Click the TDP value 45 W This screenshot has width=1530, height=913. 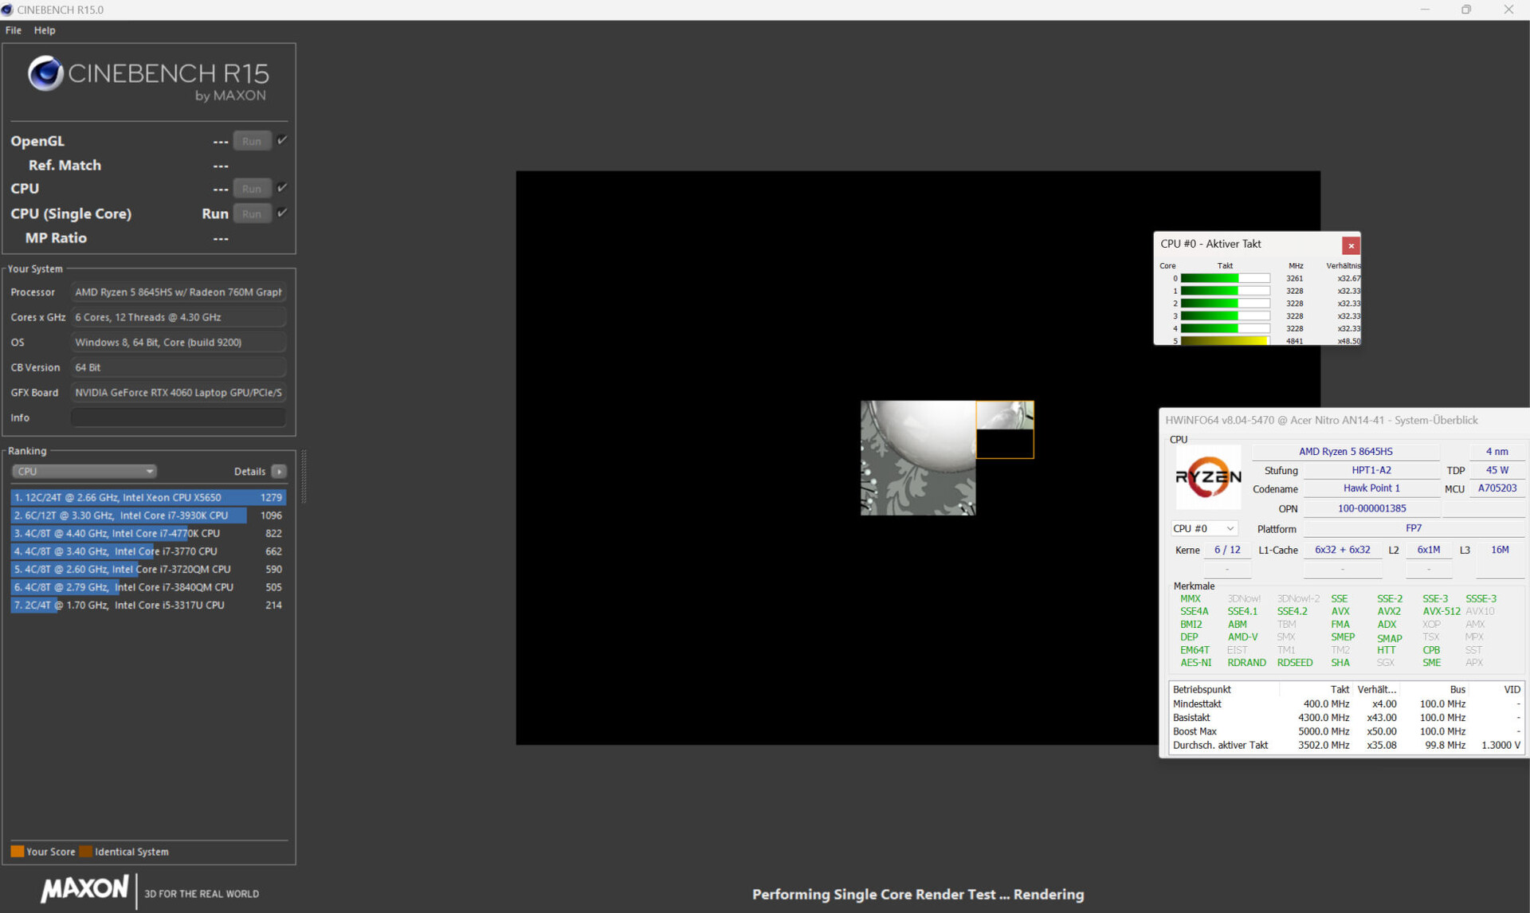pyautogui.click(x=1497, y=470)
